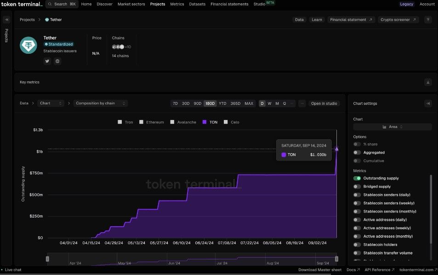Open the Area chart type dropdown
This screenshot has width=438, height=275.
(392, 127)
